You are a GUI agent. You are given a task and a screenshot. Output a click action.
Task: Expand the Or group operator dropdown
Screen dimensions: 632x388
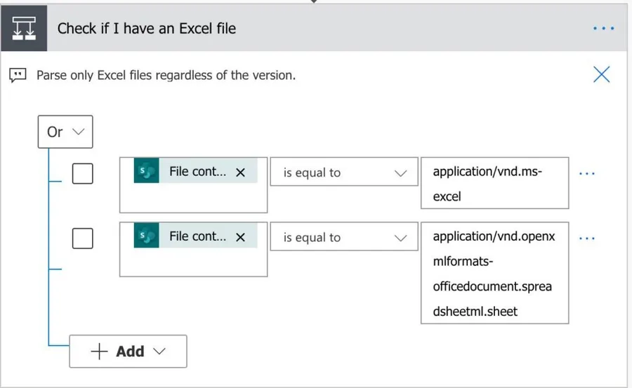coord(65,132)
